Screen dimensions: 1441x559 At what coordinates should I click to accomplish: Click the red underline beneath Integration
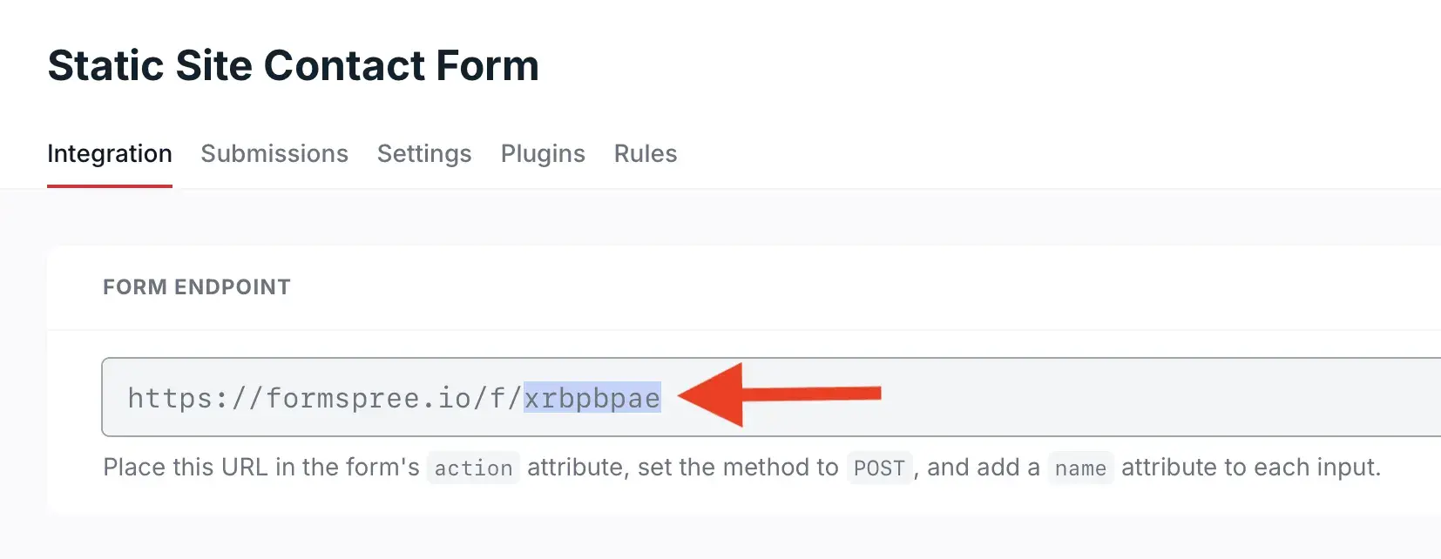coord(109,185)
